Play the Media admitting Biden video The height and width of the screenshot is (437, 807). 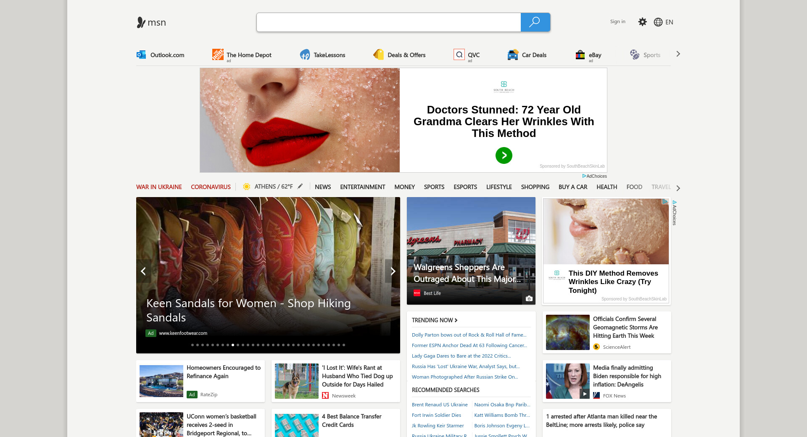(x=584, y=394)
